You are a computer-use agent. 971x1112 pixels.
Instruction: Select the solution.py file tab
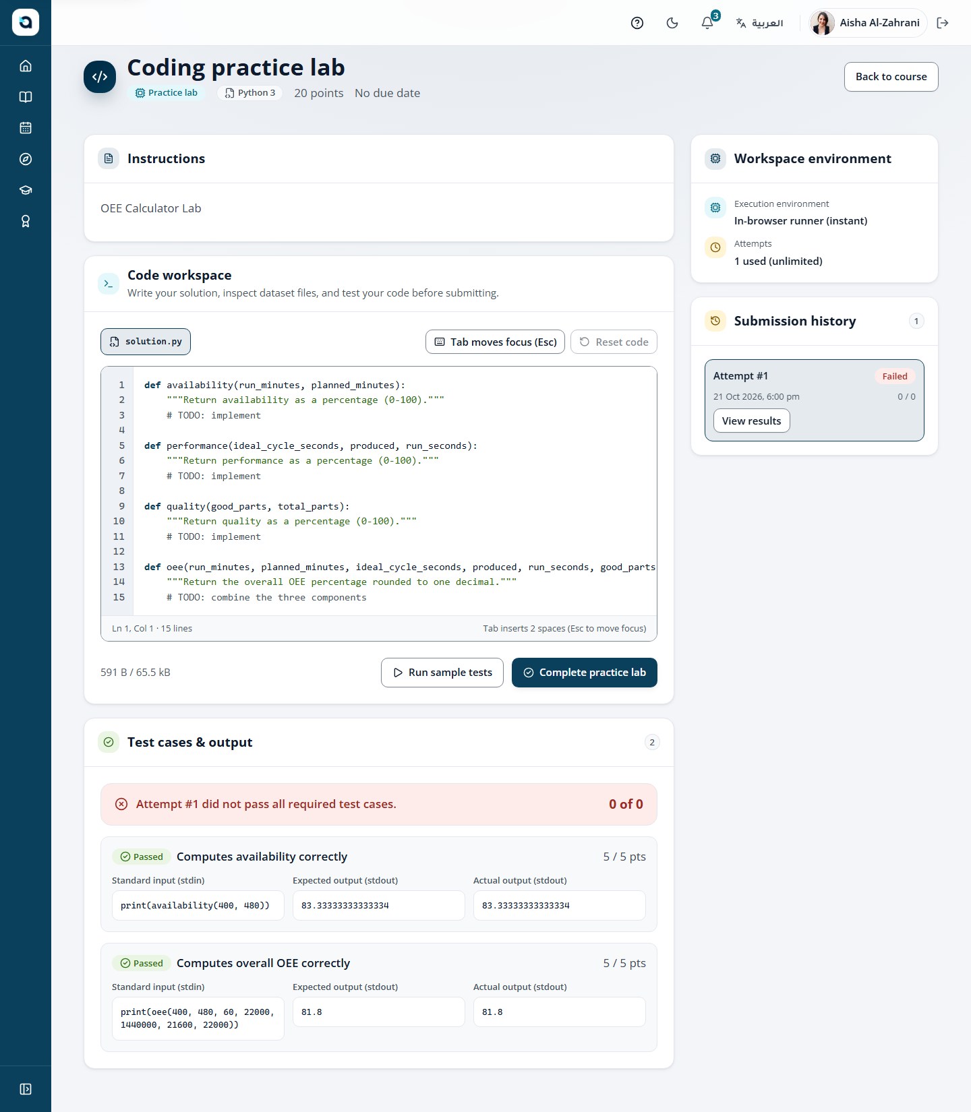146,342
